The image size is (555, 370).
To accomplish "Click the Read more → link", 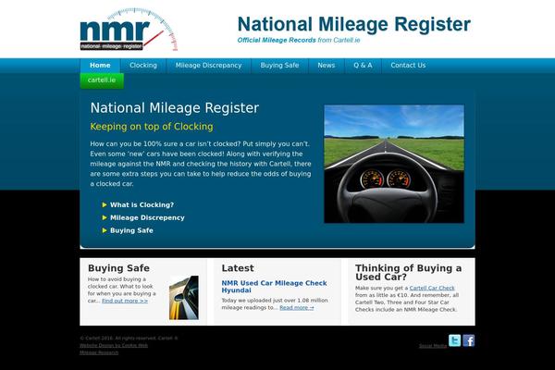I will point(297,308).
